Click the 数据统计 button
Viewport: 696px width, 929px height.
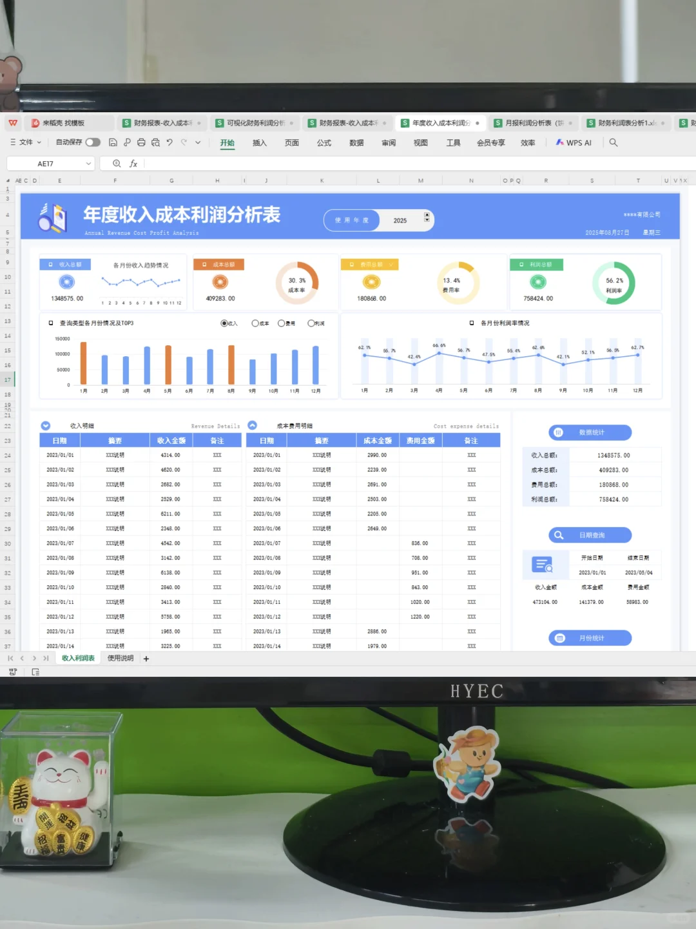click(x=590, y=432)
